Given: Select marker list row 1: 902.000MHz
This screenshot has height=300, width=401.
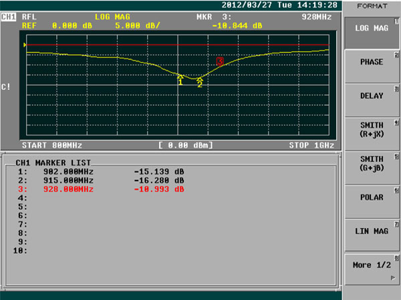Looking at the screenshot, I should coord(101,171).
